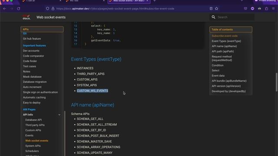This screenshot has height=156, width=278.
Task: Click the Event Types (eventType) heading
Action: 96,59
